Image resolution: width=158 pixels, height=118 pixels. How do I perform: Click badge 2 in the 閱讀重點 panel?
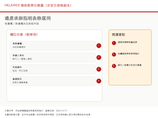coord(114,54)
